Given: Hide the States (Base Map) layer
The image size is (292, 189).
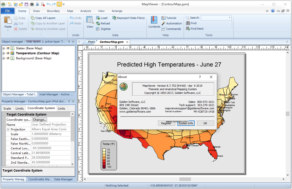Looking at the screenshot, I should pos(8,48).
